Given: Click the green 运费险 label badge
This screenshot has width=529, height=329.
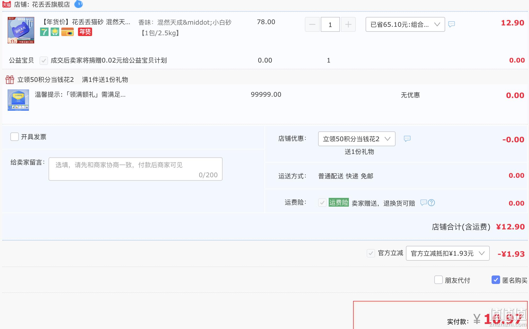Looking at the screenshot, I should click(339, 203).
